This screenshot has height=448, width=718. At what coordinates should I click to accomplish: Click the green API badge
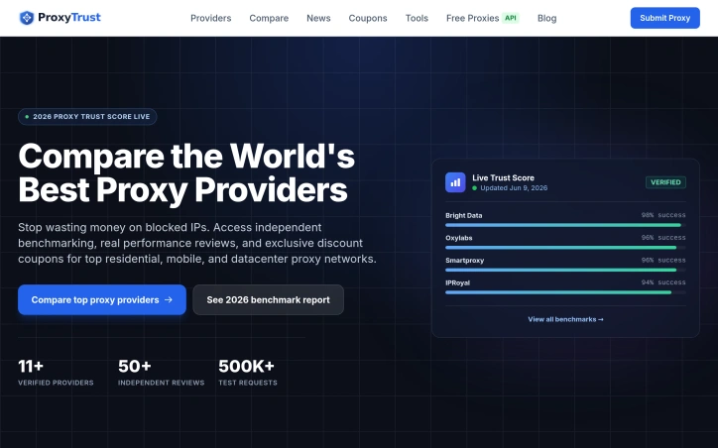click(511, 18)
